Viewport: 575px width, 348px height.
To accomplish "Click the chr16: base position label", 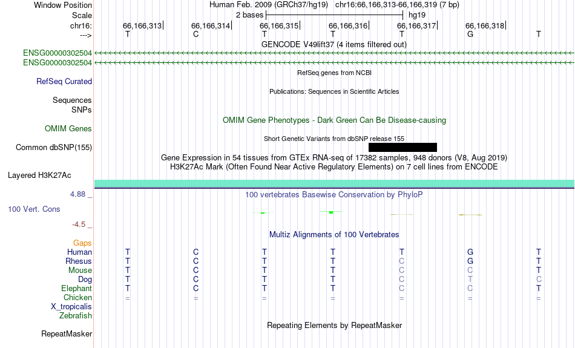I will (81, 25).
